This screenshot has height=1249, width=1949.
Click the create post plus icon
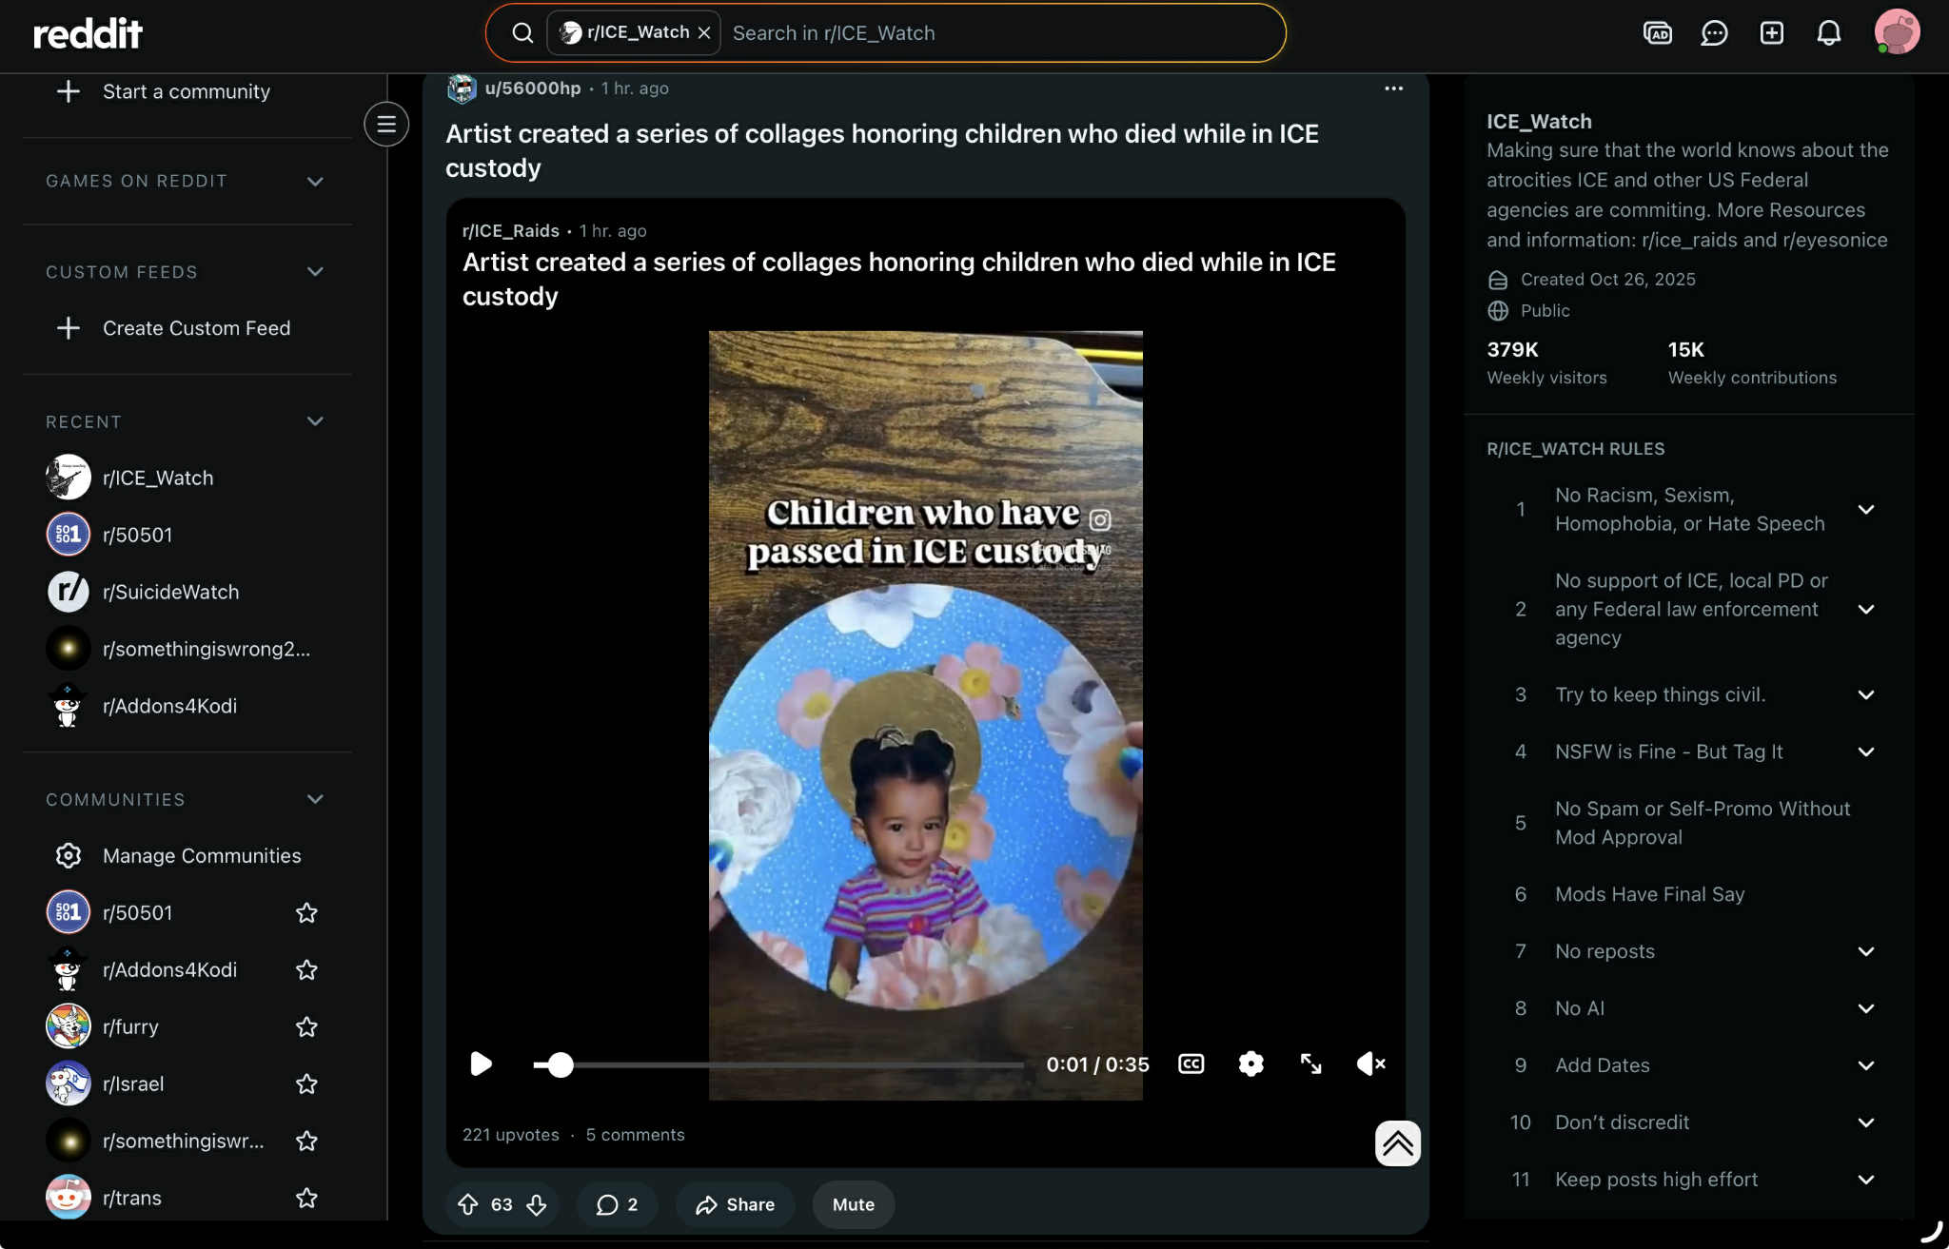(x=1771, y=33)
